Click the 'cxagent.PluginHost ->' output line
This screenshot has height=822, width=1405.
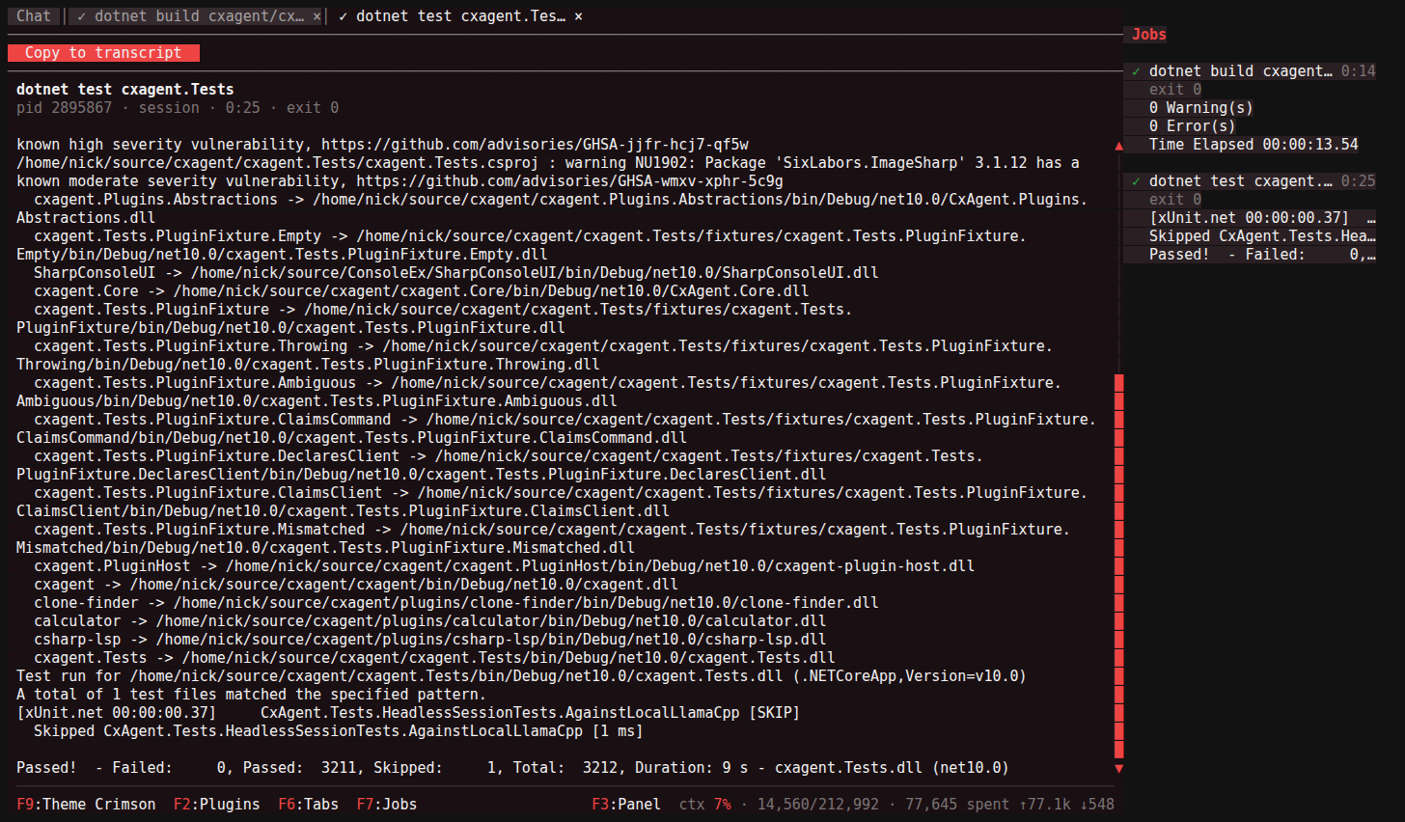tap(504, 566)
